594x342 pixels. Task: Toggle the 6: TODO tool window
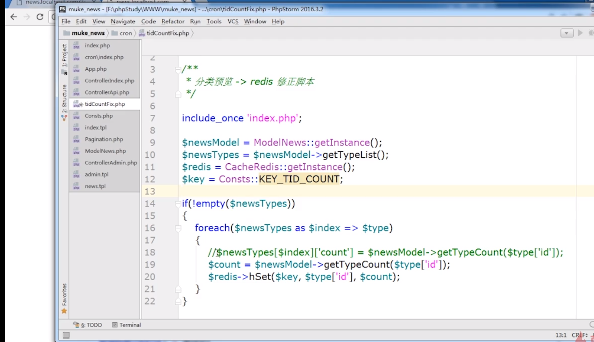click(88, 325)
